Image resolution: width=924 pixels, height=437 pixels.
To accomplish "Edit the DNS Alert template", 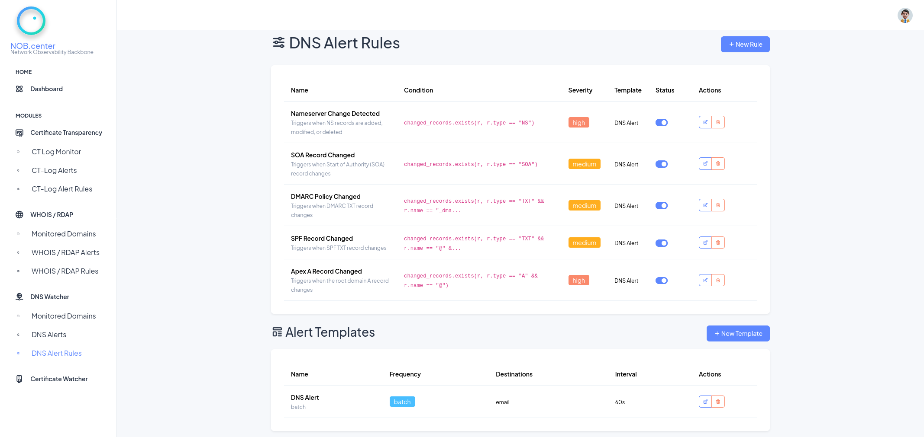I will click(705, 401).
